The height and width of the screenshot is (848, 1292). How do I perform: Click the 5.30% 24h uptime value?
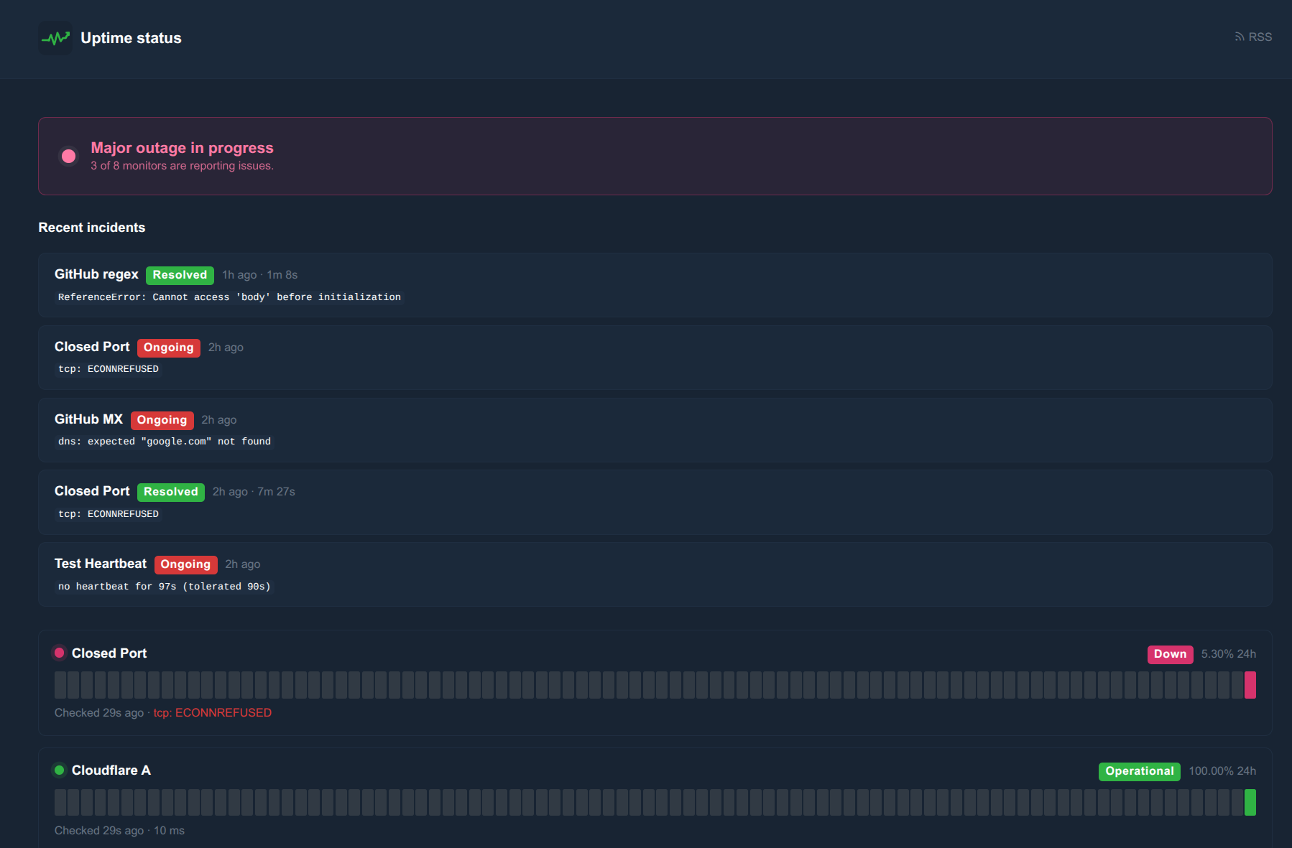(x=1229, y=654)
